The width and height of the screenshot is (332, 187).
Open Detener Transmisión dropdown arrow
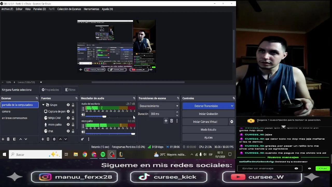pos(232,106)
